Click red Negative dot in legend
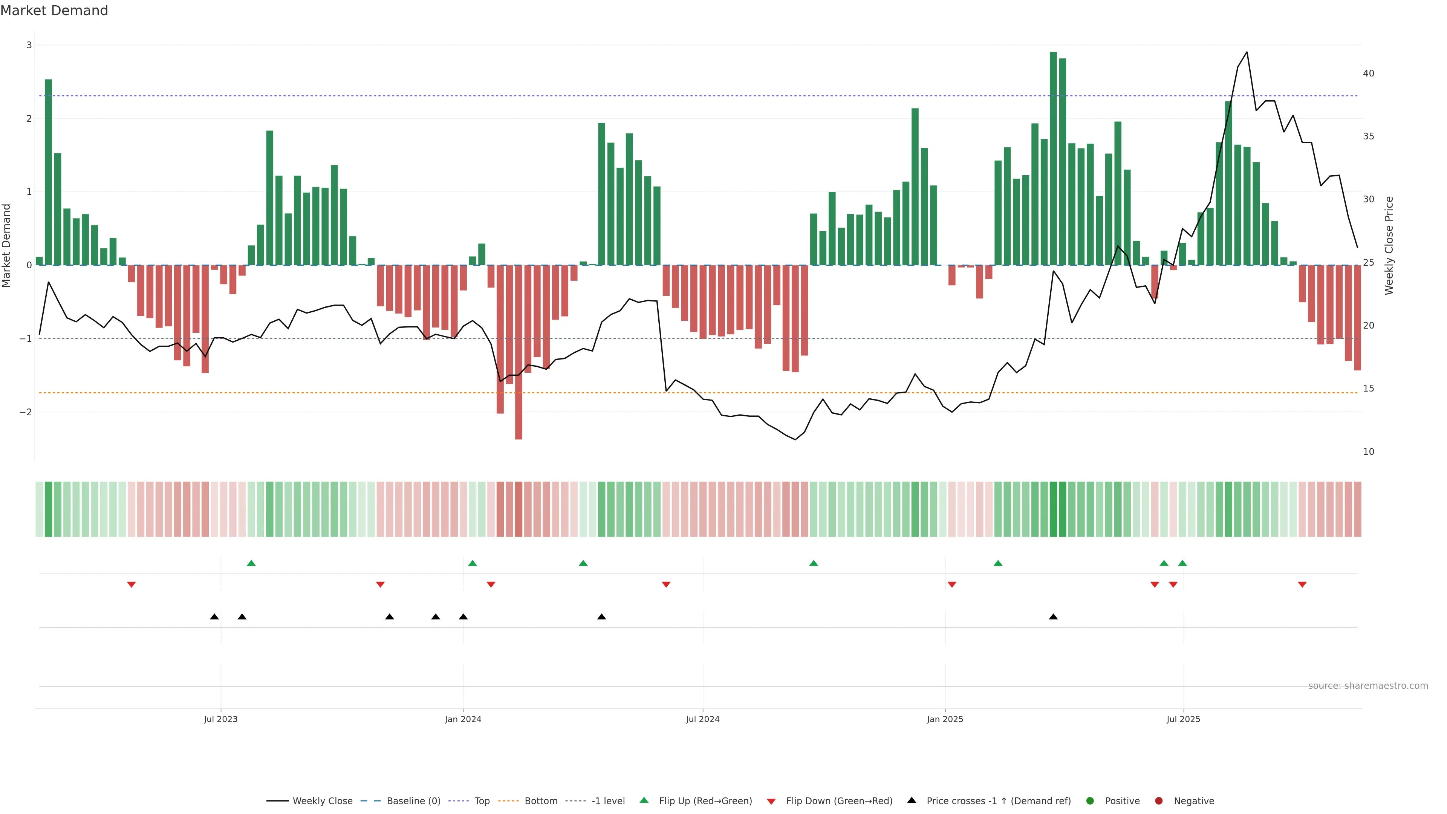The image size is (1447, 814). (x=1159, y=801)
